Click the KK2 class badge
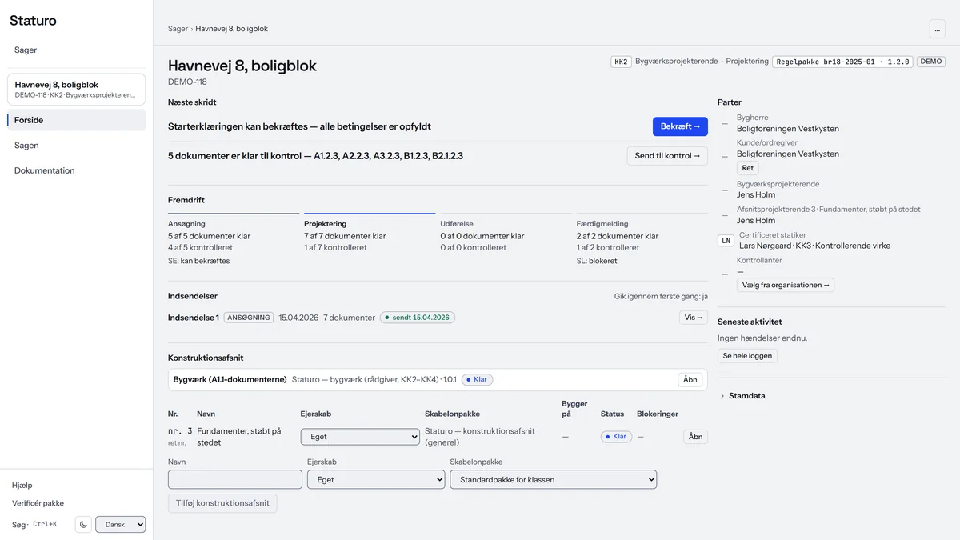Screen dimensions: 960x540 (x=621, y=62)
